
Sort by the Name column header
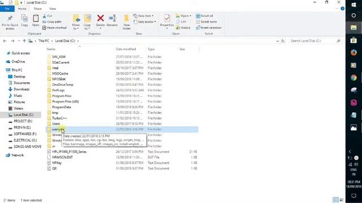click(51, 49)
